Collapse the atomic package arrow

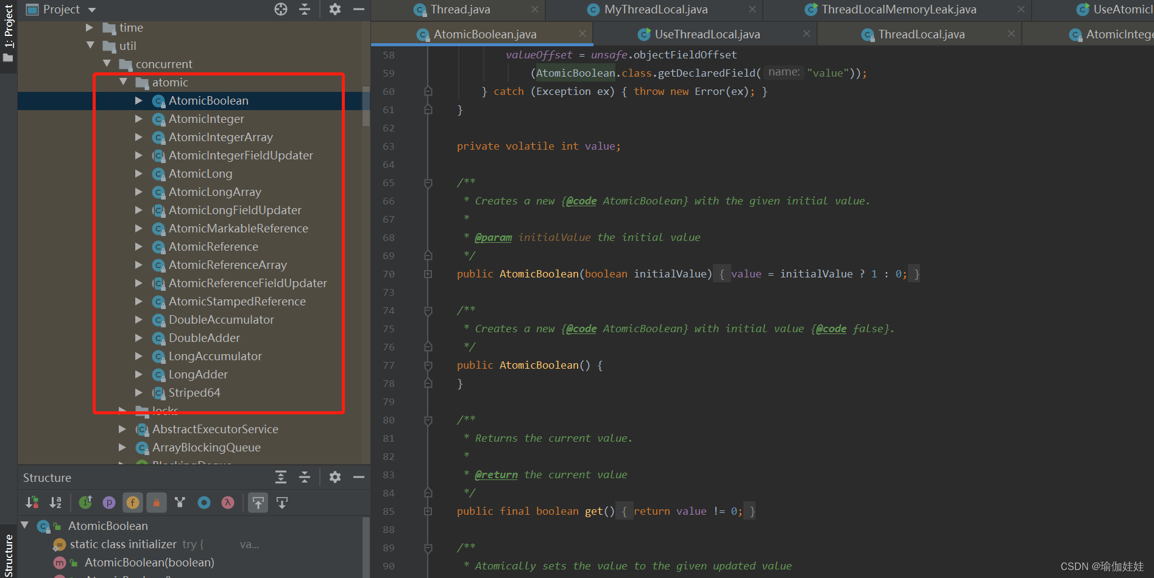(123, 82)
